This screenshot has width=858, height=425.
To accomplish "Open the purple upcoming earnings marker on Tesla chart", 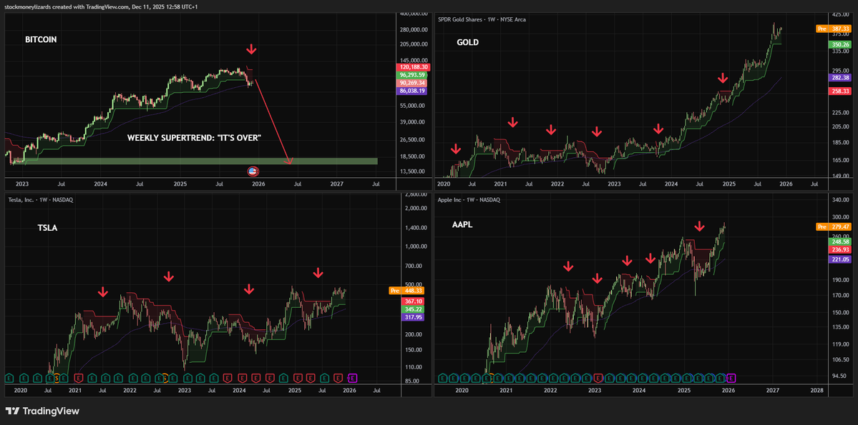I will (x=352, y=377).
